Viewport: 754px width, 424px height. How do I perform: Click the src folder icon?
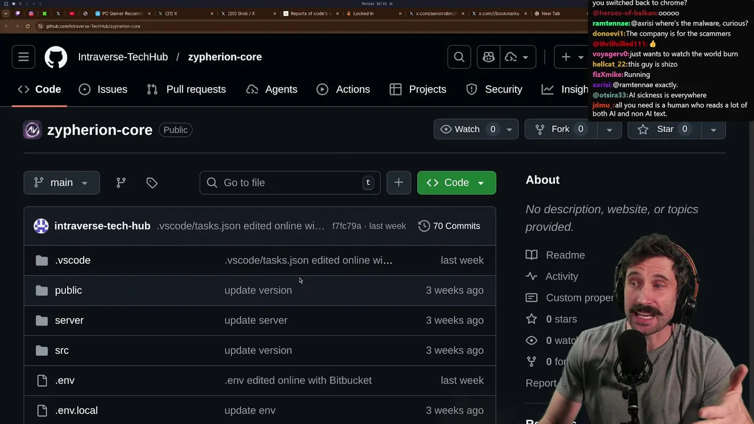[x=42, y=350]
